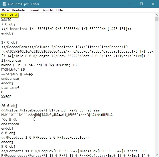Click the '%âãÏÓ' second line
This screenshot has height=157, width=159.
coord(6,20)
